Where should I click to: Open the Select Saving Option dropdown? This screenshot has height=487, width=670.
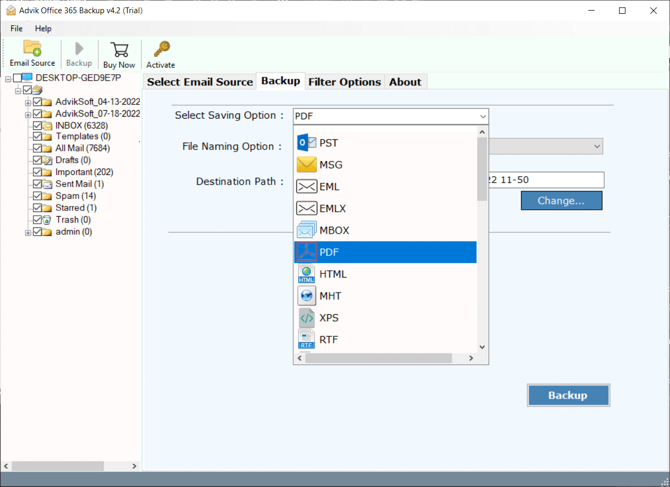(390, 116)
